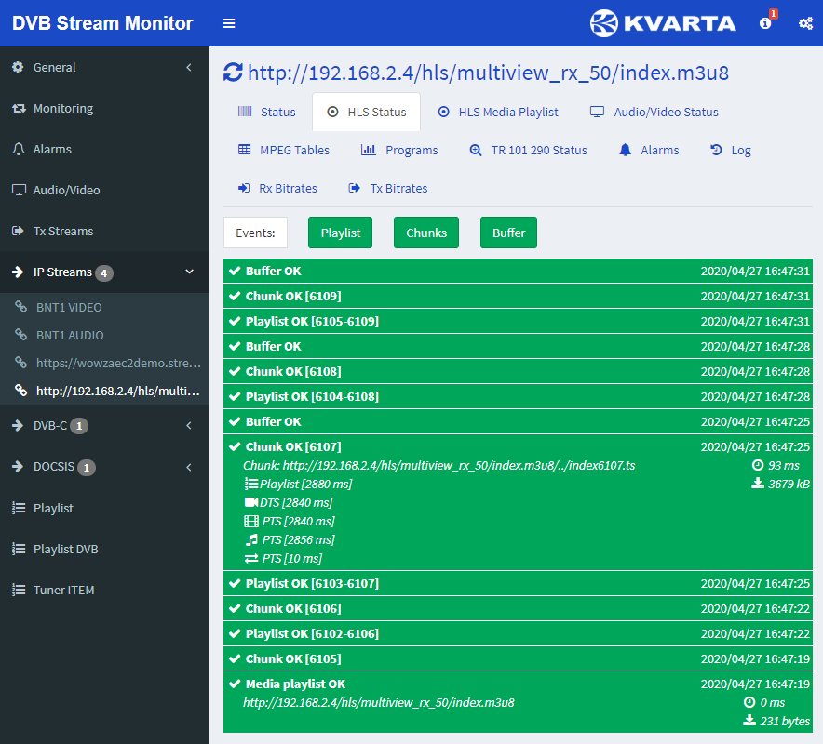Expand the General sidebar section

pyautogui.click(x=104, y=67)
